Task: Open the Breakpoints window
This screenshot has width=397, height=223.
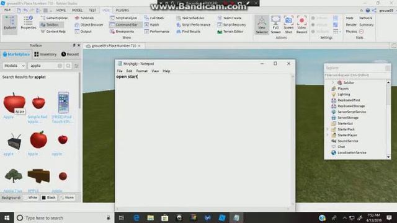Action: tap(122, 32)
